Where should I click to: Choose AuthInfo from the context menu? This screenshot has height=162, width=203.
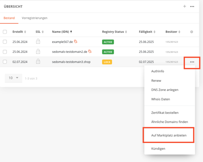click(158, 71)
